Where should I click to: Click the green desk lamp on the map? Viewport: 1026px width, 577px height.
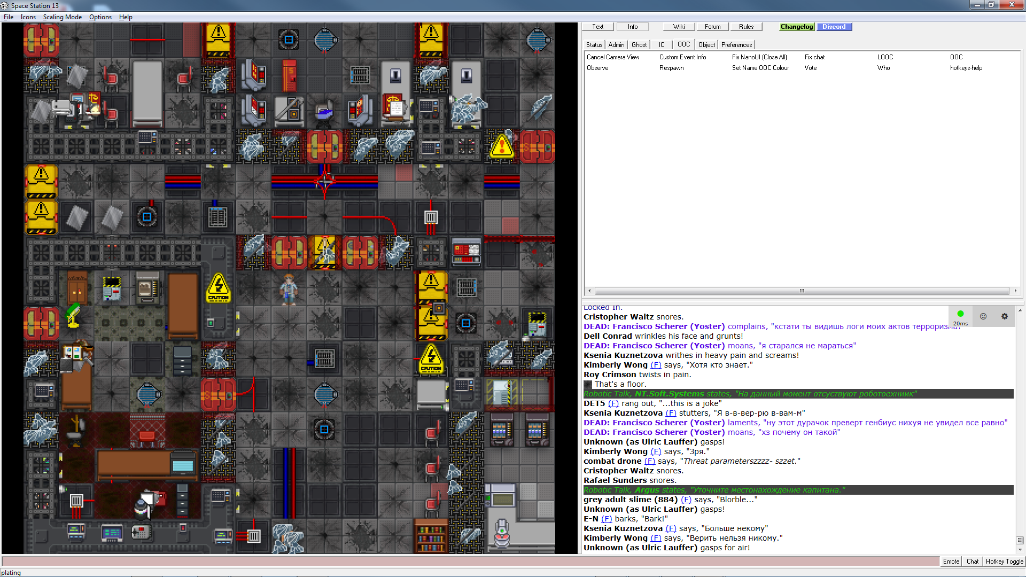click(x=73, y=315)
